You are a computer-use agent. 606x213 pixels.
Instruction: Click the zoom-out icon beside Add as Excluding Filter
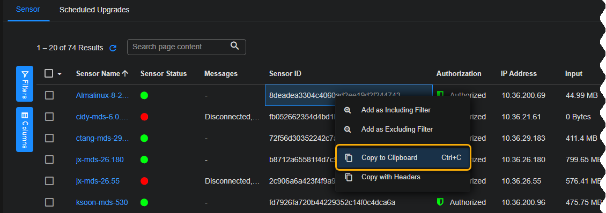[348, 130]
